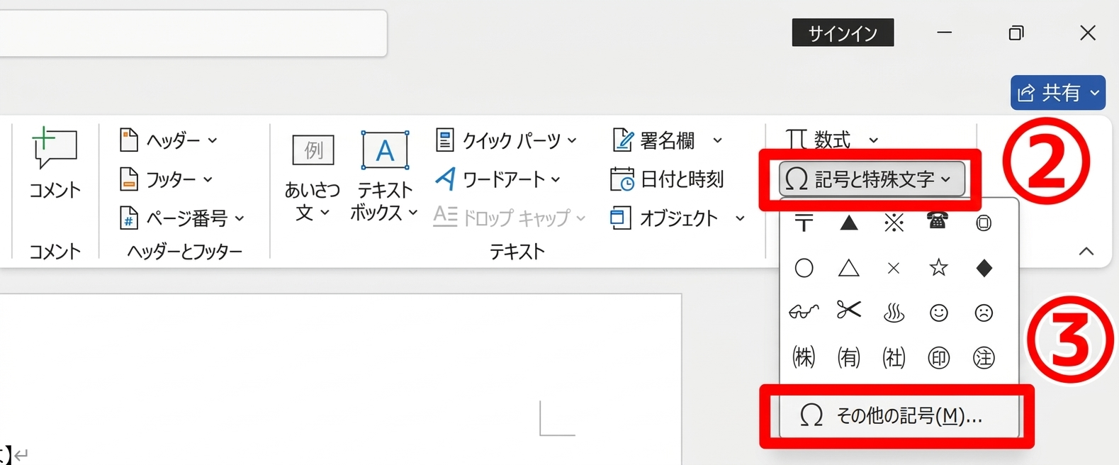The width and height of the screenshot is (1119, 465).
Task: Open the ヘッダー dropdown
Action: 169,140
